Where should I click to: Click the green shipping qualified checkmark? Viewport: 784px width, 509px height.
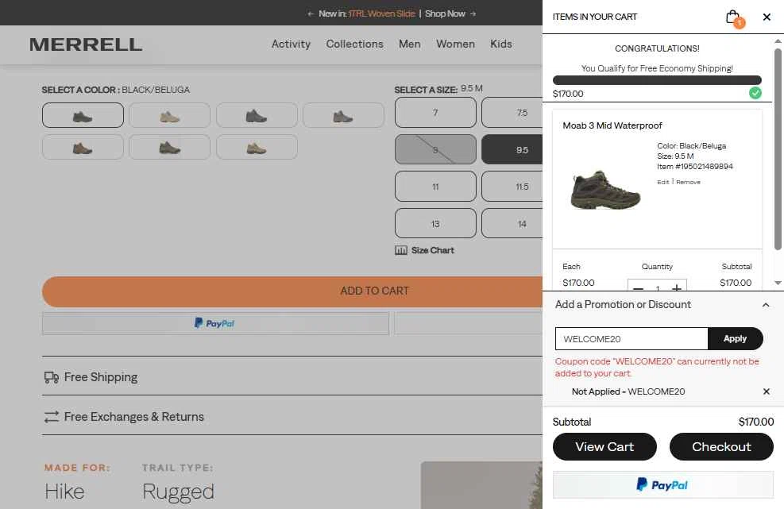point(755,93)
